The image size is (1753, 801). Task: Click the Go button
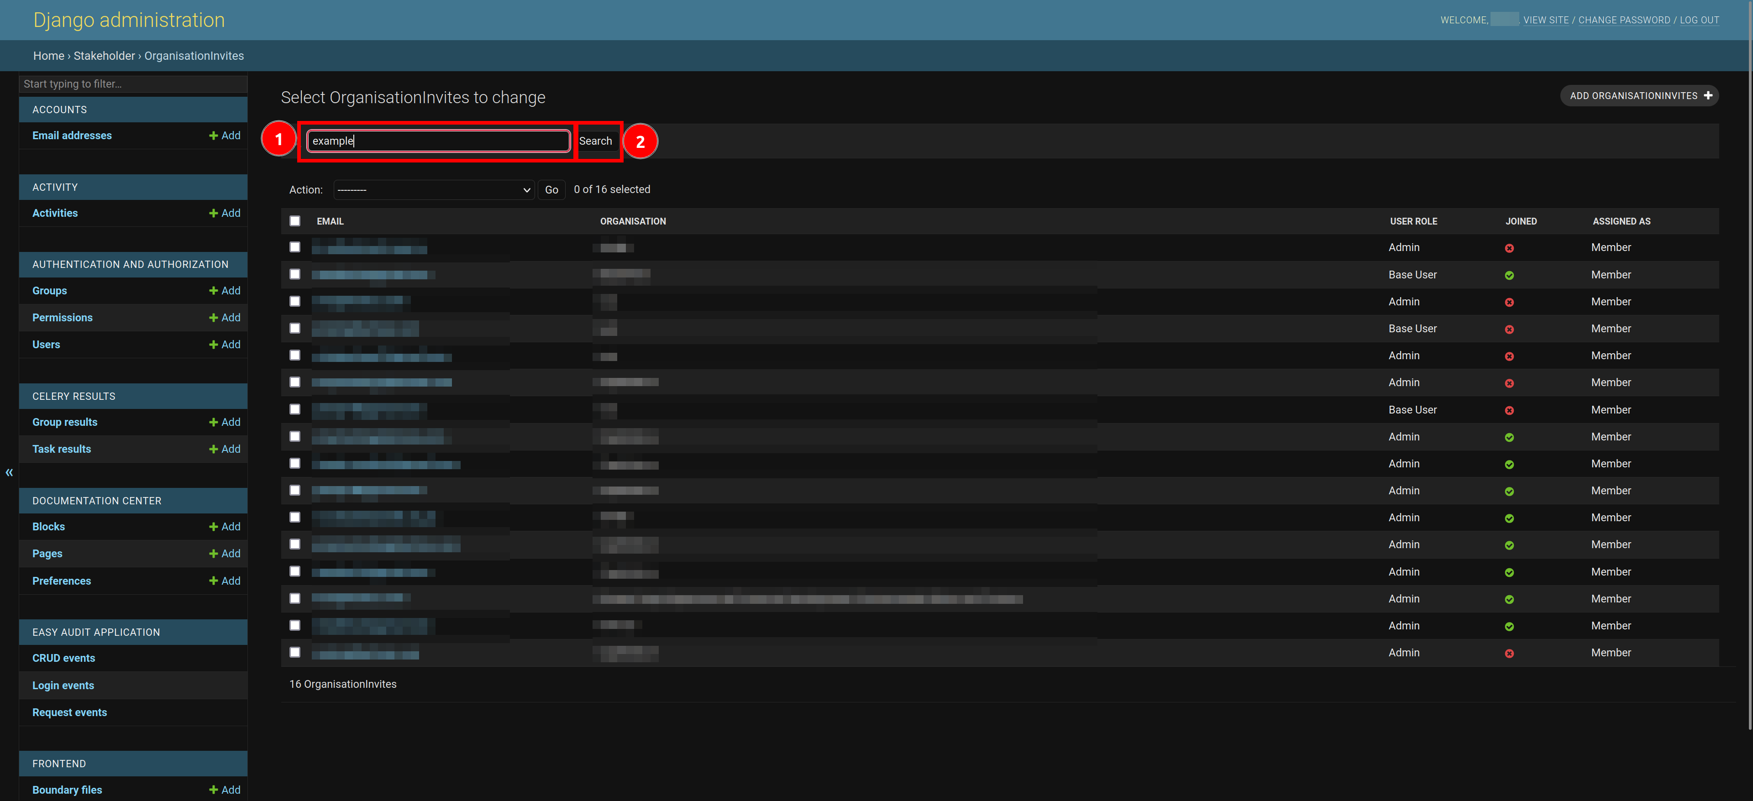click(551, 190)
